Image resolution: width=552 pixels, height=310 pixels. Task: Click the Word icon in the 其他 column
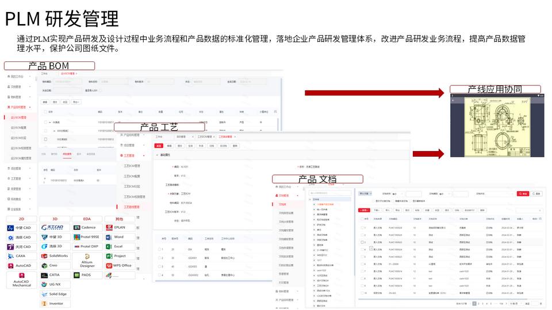pyautogui.click(x=119, y=237)
